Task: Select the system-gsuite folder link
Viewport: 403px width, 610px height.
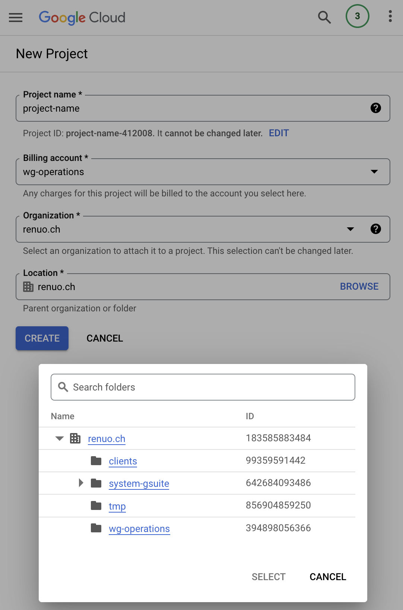Action: (139, 483)
